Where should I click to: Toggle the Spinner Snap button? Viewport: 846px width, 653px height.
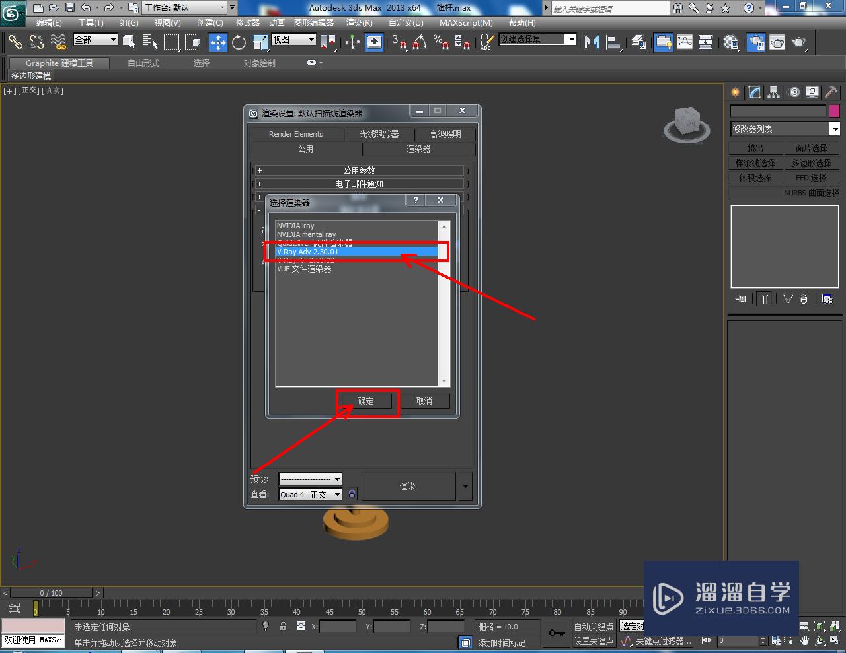pos(463,42)
